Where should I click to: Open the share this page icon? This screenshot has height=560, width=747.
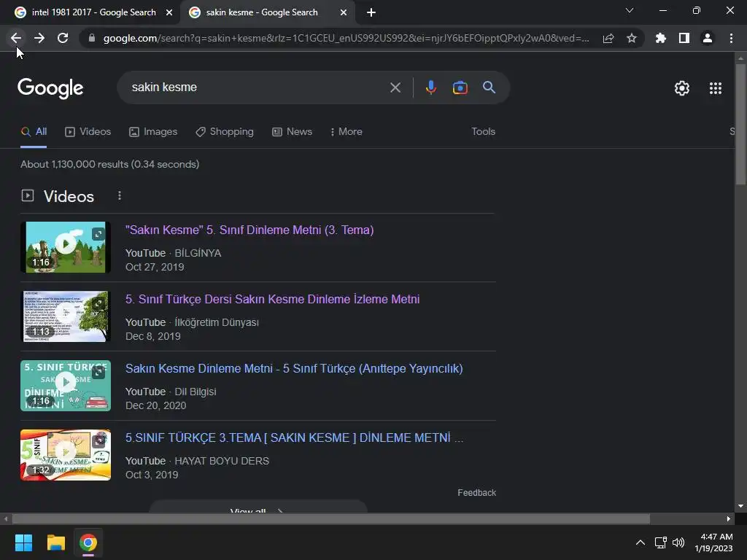(x=608, y=39)
